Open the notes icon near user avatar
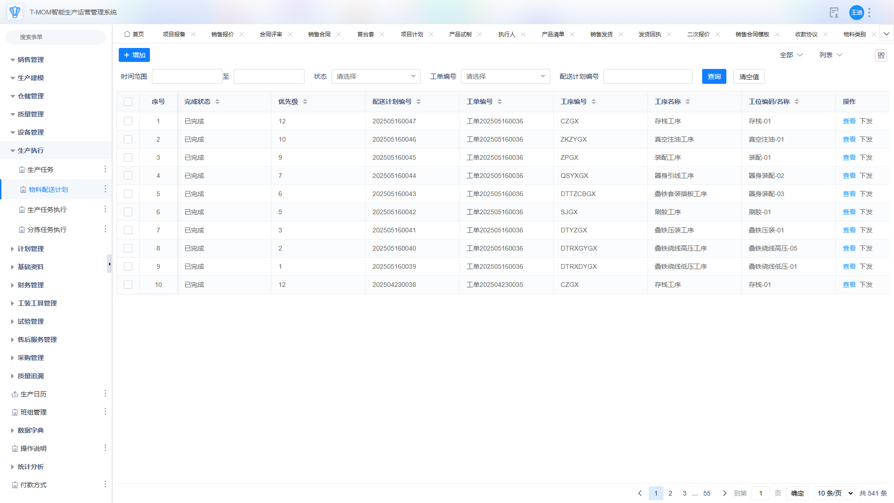This screenshot has height=503, width=894. 834,13
